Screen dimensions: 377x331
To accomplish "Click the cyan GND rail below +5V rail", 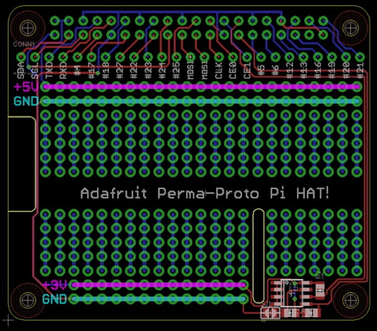I will 201,101.
